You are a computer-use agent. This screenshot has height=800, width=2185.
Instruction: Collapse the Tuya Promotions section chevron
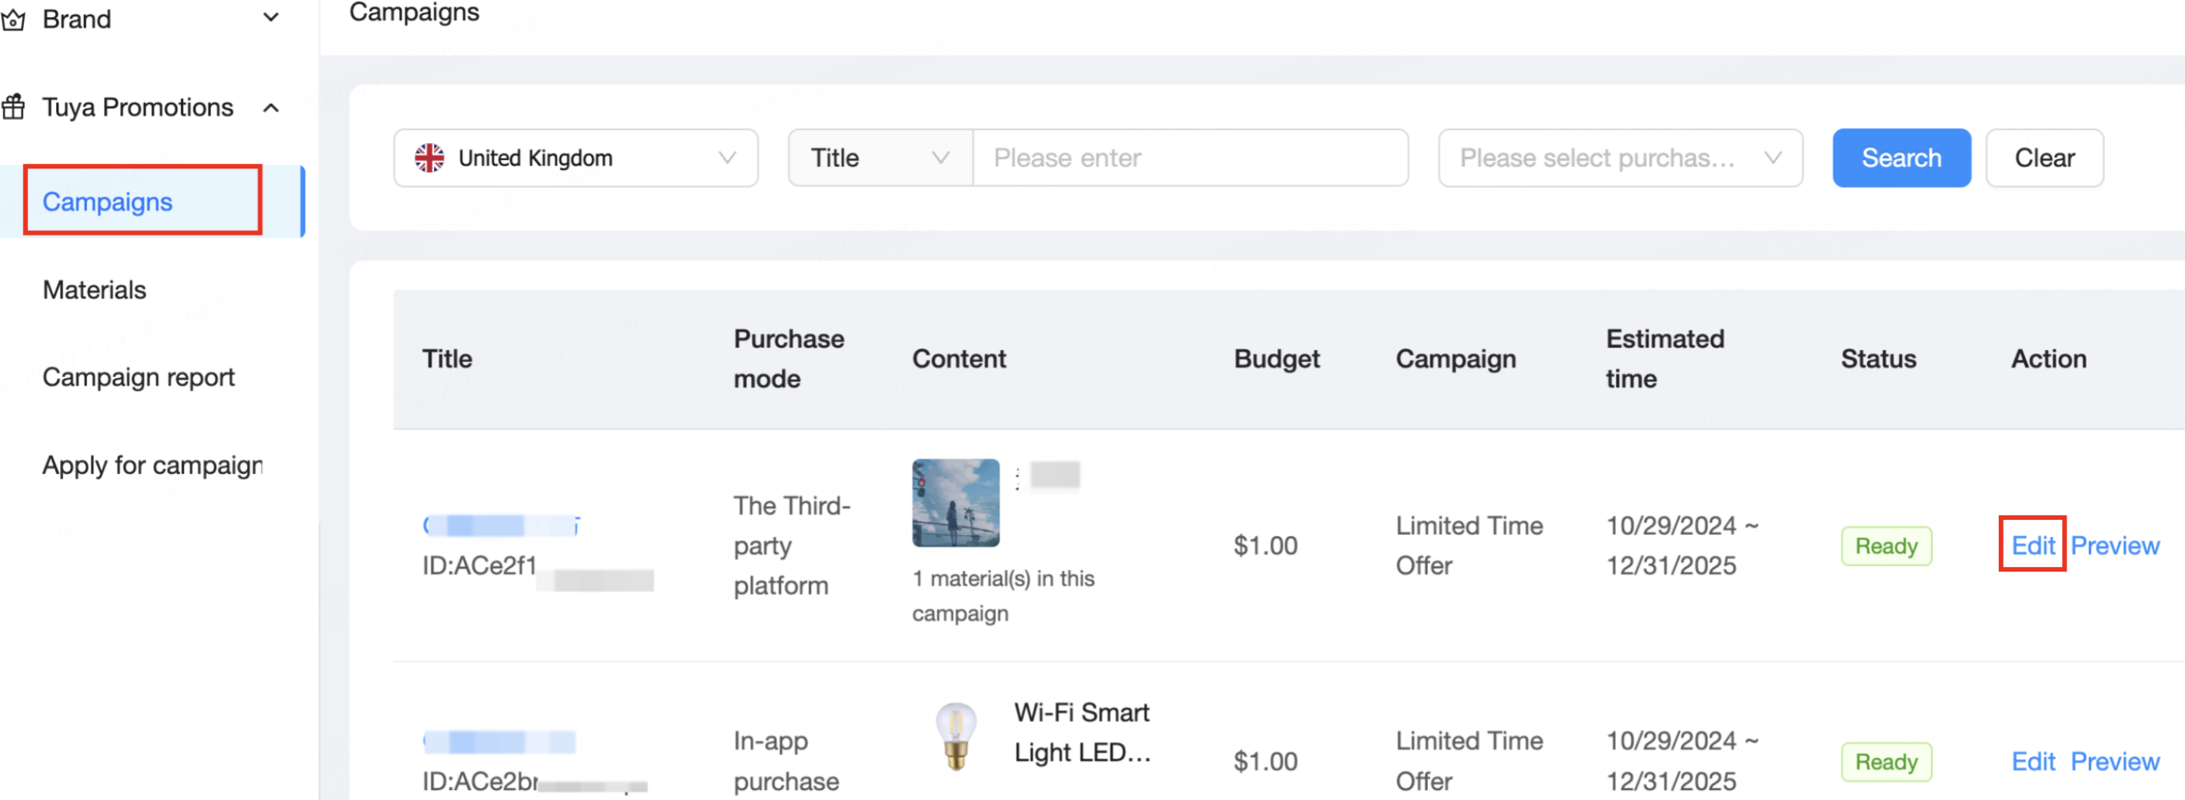[x=271, y=108]
